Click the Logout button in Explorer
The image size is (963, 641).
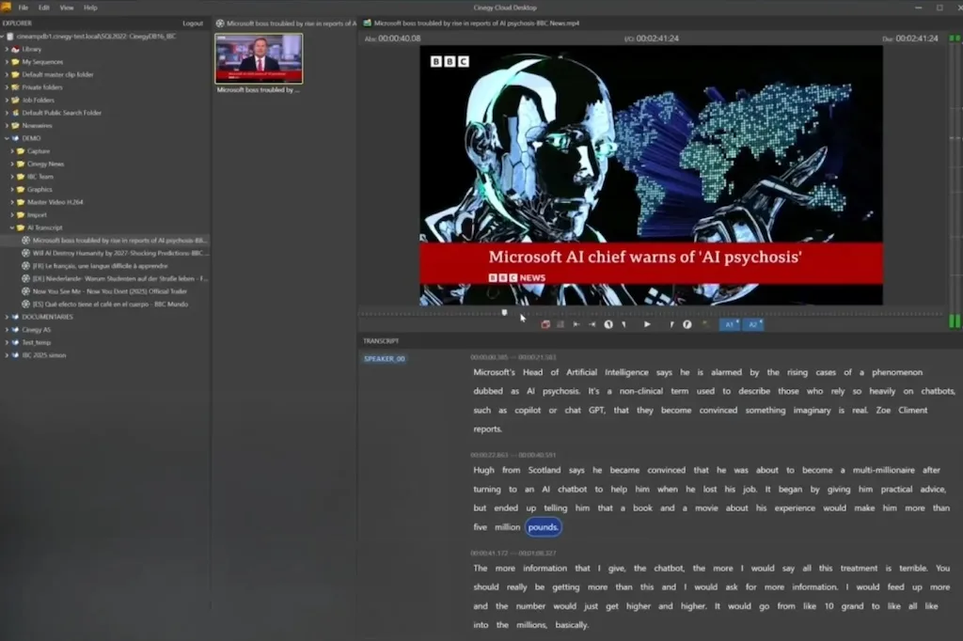pyautogui.click(x=193, y=23)
